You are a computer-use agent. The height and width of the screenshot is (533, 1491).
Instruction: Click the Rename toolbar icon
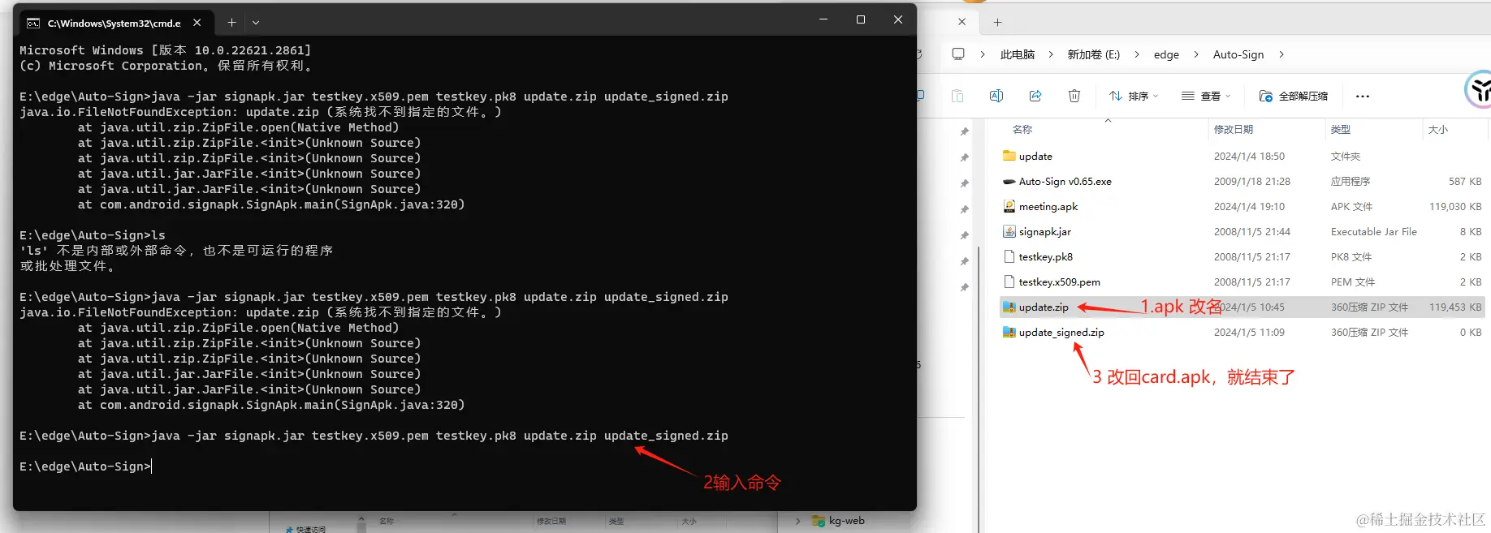pos(996,96)
